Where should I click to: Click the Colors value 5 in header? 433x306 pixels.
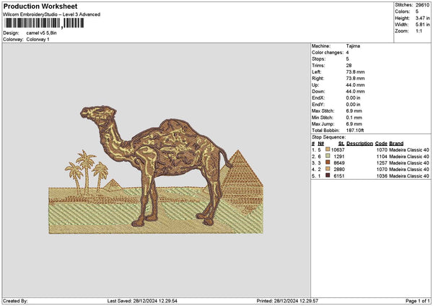click(417, 12)
